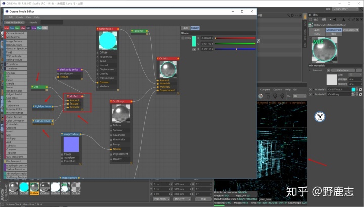Image resolution: width=364 pixels, height=207 pixels.
Task: Select Displacement in the node list
Action: click(16, 161)
